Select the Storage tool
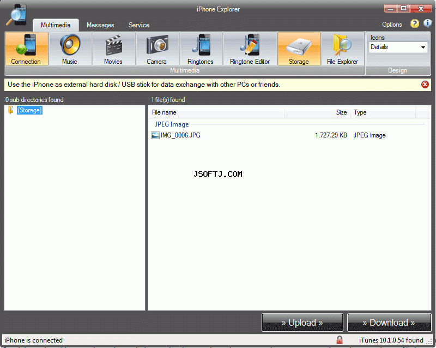This screenshot has width=436, height=348. (299, 49)
